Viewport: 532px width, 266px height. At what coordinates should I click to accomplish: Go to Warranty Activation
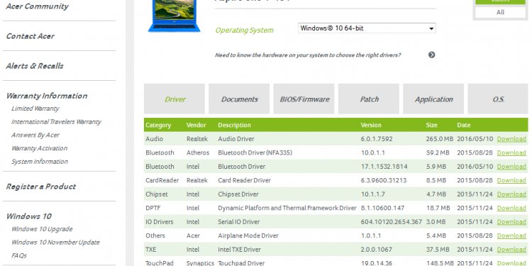pyautogui.click(x=39, y=148)
